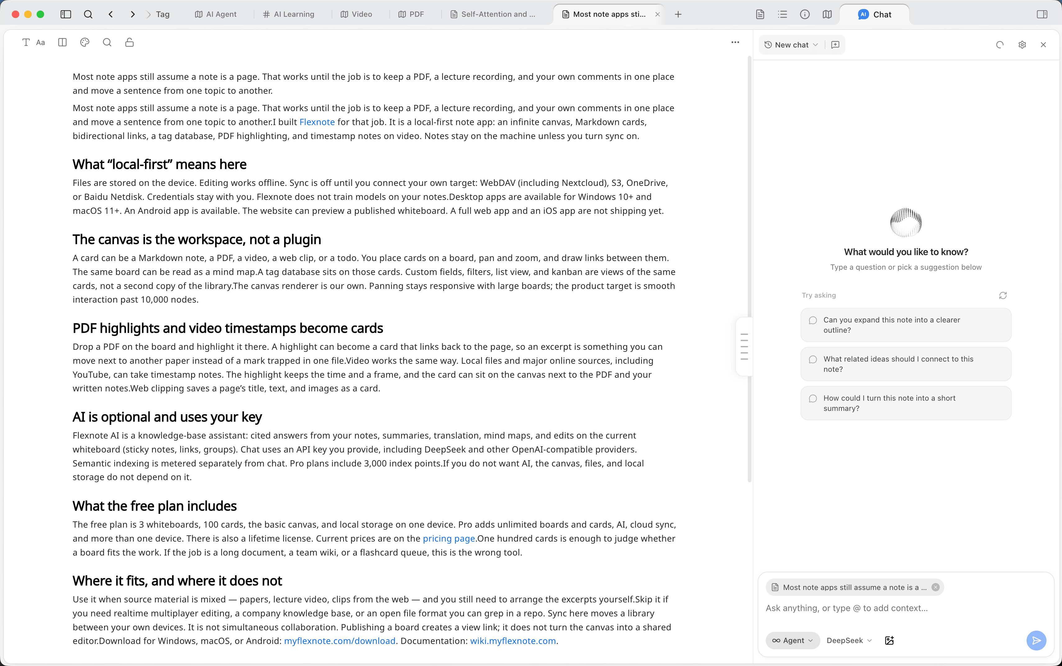Toggle split view column icon
Screen dimensions: 1062x666
point(62,42)
